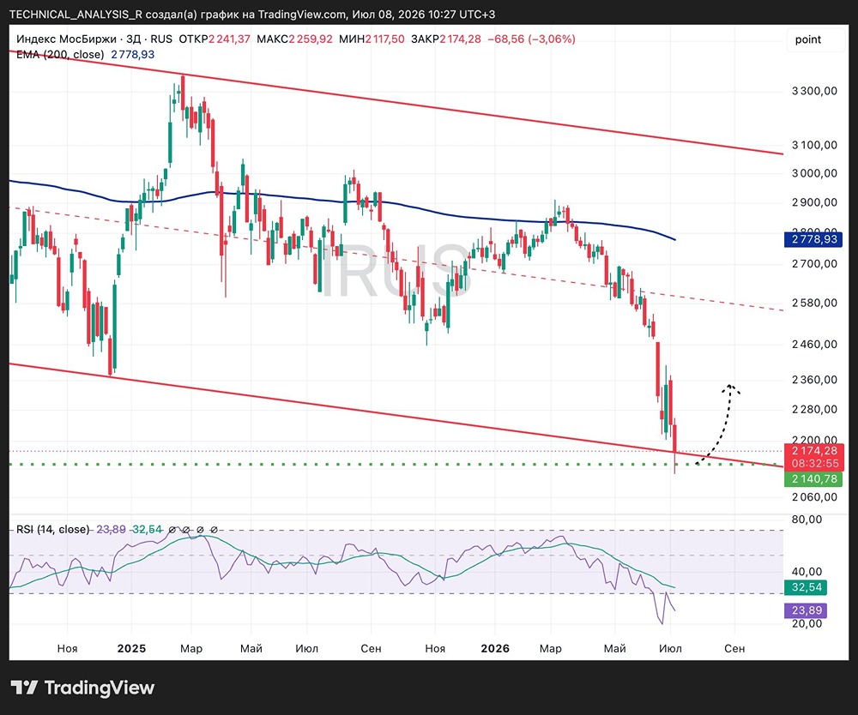
Task: Click the last Сен label on the time axis
Action: [734, 648]
